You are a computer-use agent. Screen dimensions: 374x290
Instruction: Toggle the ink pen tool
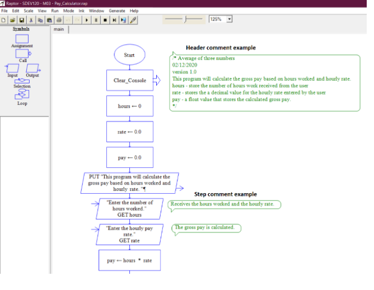pyautogui.click(x=133, y=20)
